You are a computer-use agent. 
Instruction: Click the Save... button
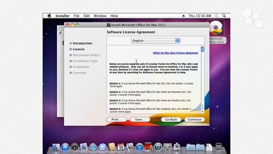140,119
